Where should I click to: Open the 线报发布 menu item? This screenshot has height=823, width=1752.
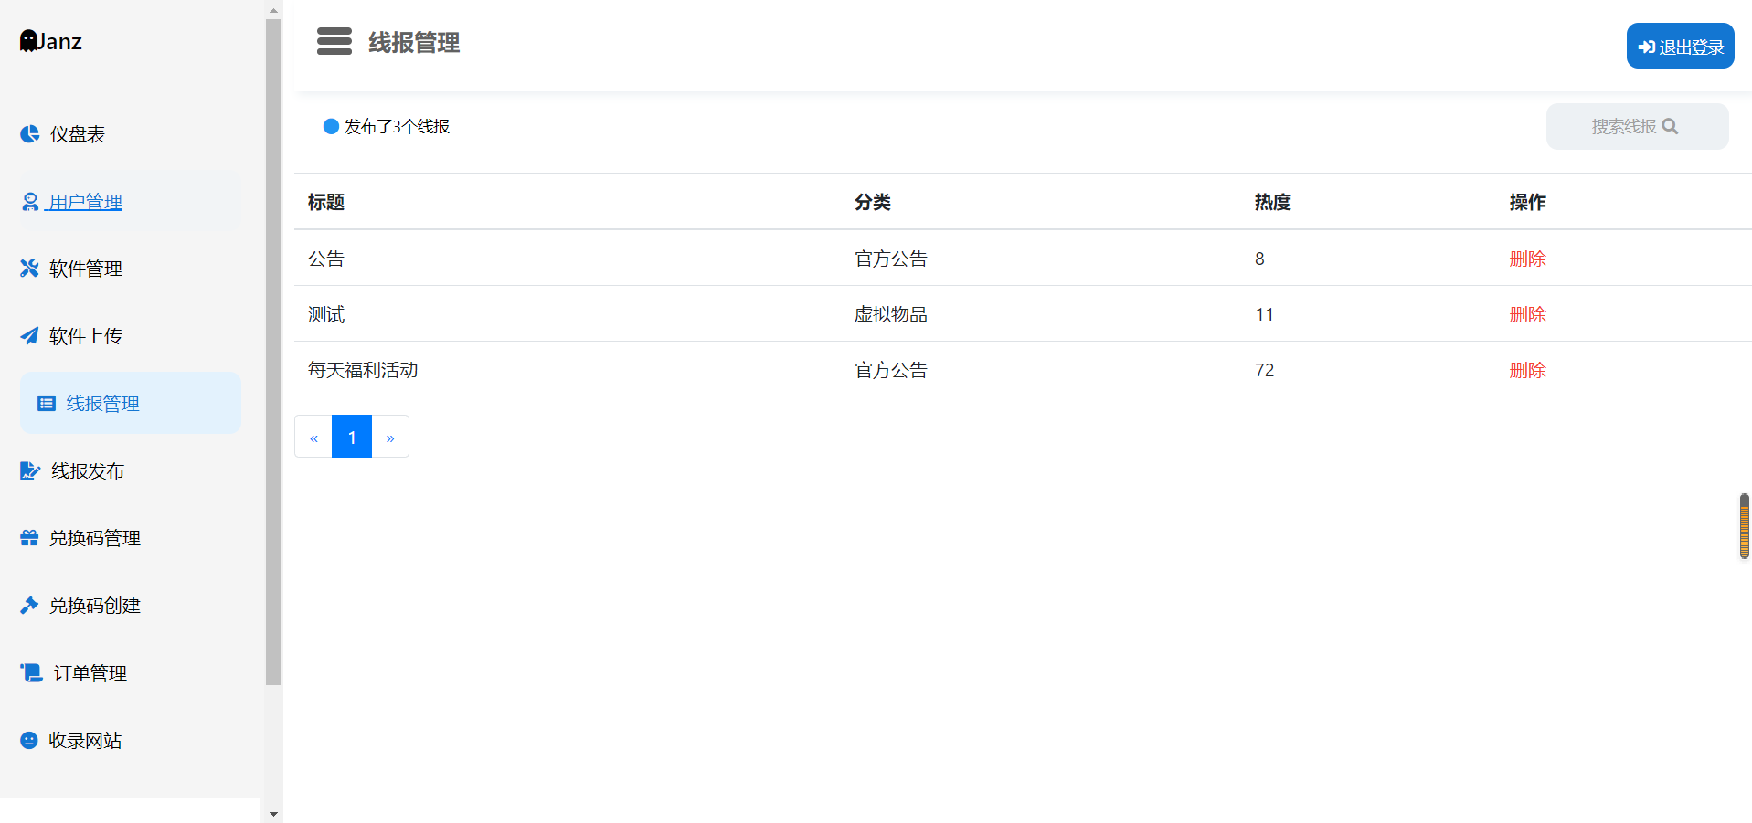[x=87, y=471]
